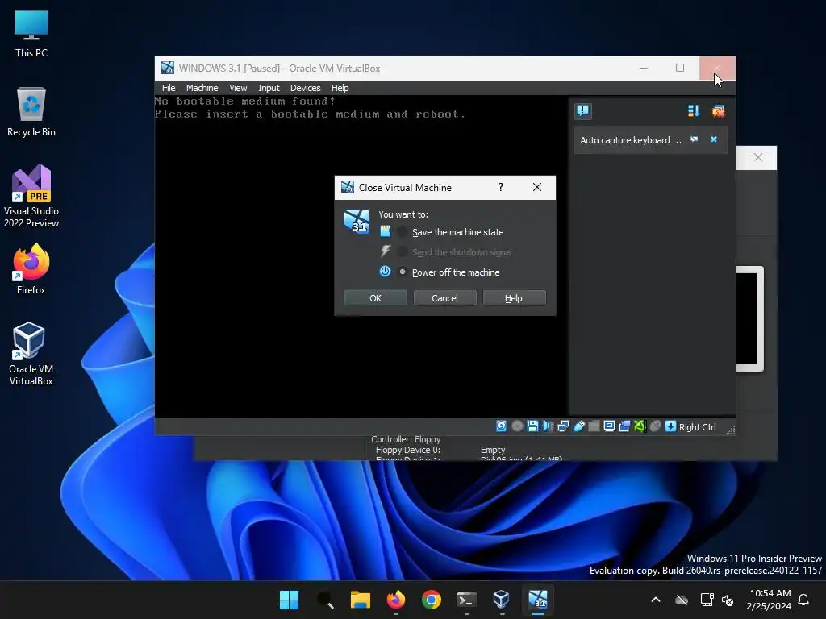Image resolution: width=826 pixels, height=619 pixels.
Task: Close the background VirtualBox Manager window
Action: click(x=757, y=157)
